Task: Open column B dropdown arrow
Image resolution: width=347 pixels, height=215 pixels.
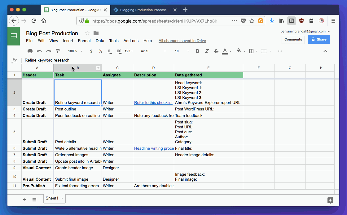Action: 98,68
